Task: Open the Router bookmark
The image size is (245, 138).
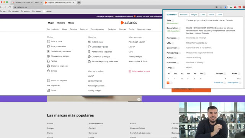Action: [47, 11]
